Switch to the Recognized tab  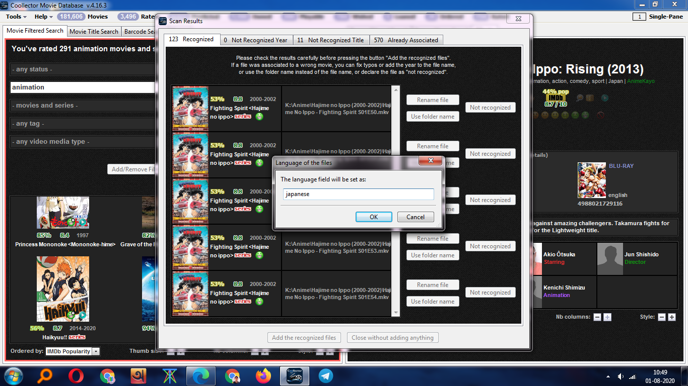(191, 40)
